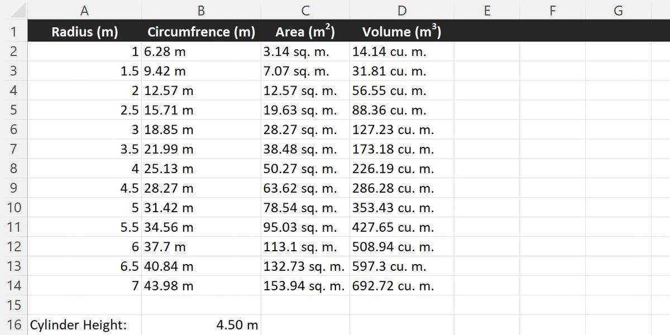Click the Radius (m) header cell

pos(84,31)
